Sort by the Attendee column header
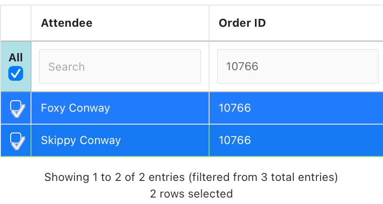The width and height of the screenshot is (383, 204). [x=67, y=23]
